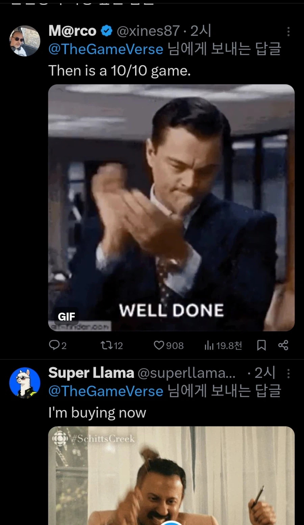Viewport: 304px width, 525px height.
Task: Open the Super Llama display name
Action: click(x=91, y=373)
